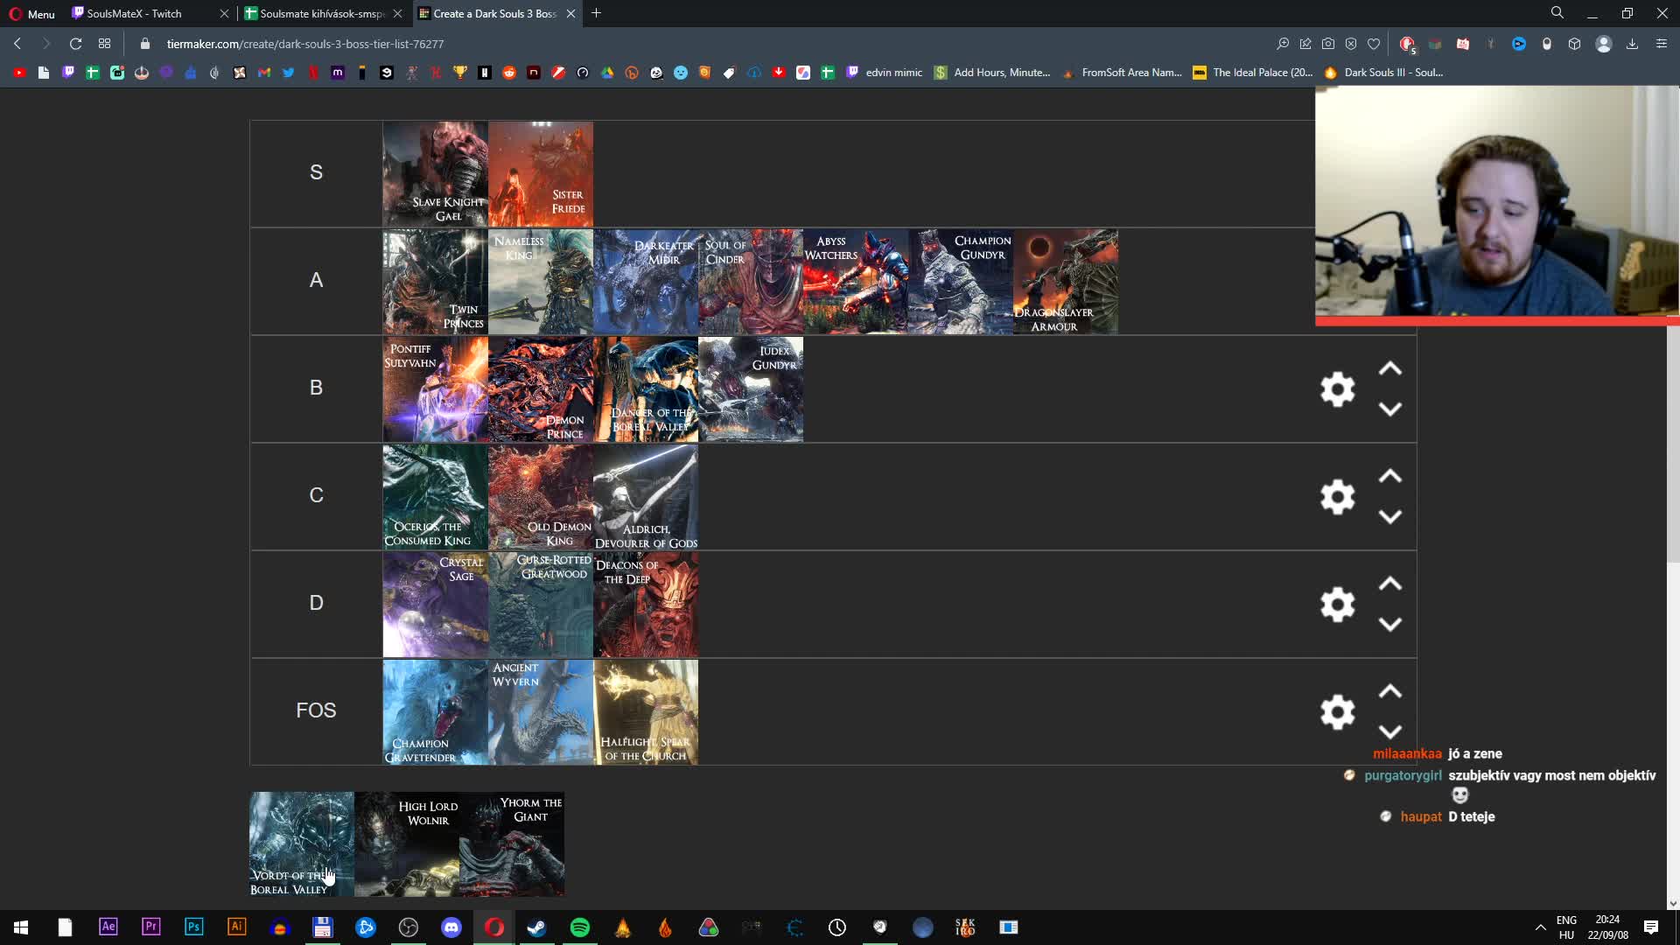The width and height of the screenshot is (1680, 945).
Task: Click the snapshot camera icon in the address bar
Action: 1328,44
